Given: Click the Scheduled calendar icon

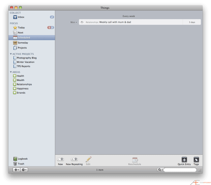Looking at the screenshot, I should [x=15, y=38].
